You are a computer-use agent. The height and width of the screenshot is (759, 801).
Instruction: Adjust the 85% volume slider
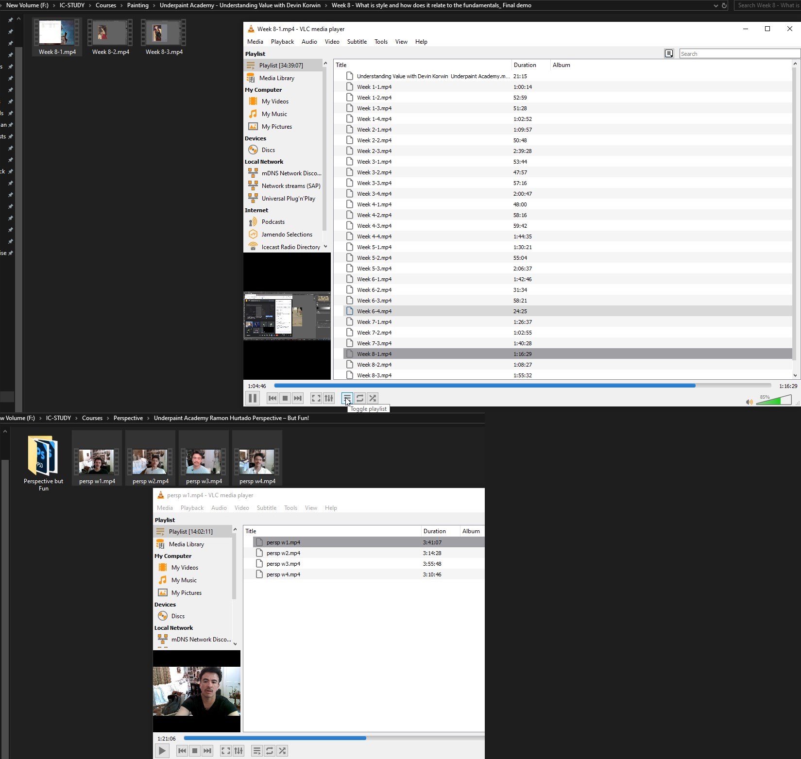click(774, 400)
